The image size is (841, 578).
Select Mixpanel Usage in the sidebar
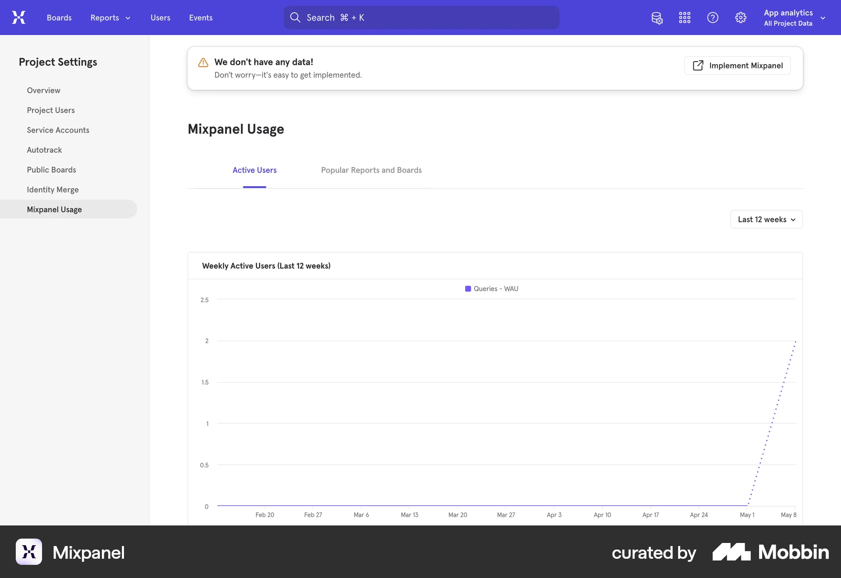(68, 209)
